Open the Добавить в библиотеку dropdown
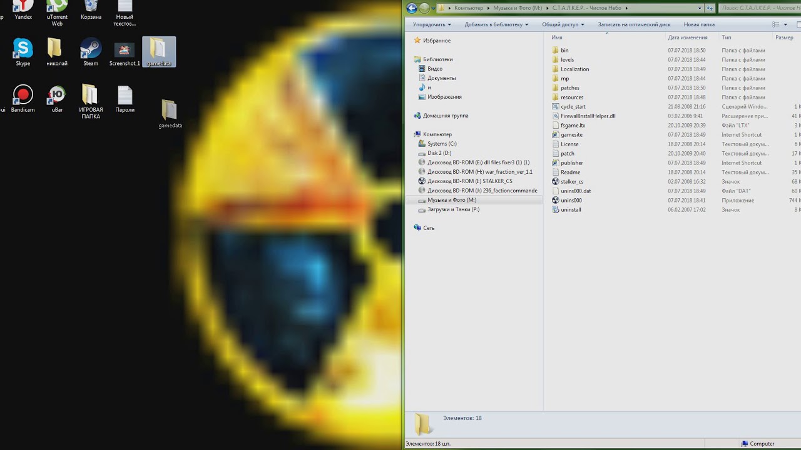Image resolution: width=801 pixels, height=450 pixels. click(496, 25)
